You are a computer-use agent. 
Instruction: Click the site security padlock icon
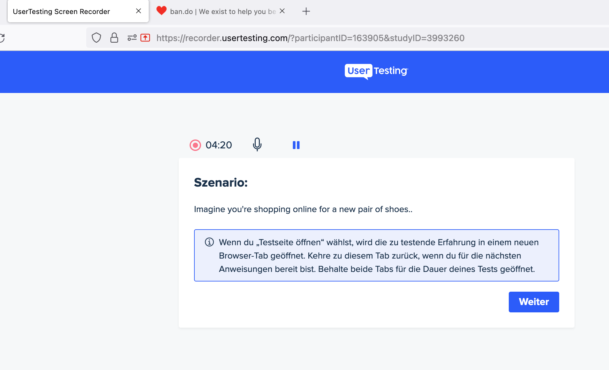click(114, 38)
